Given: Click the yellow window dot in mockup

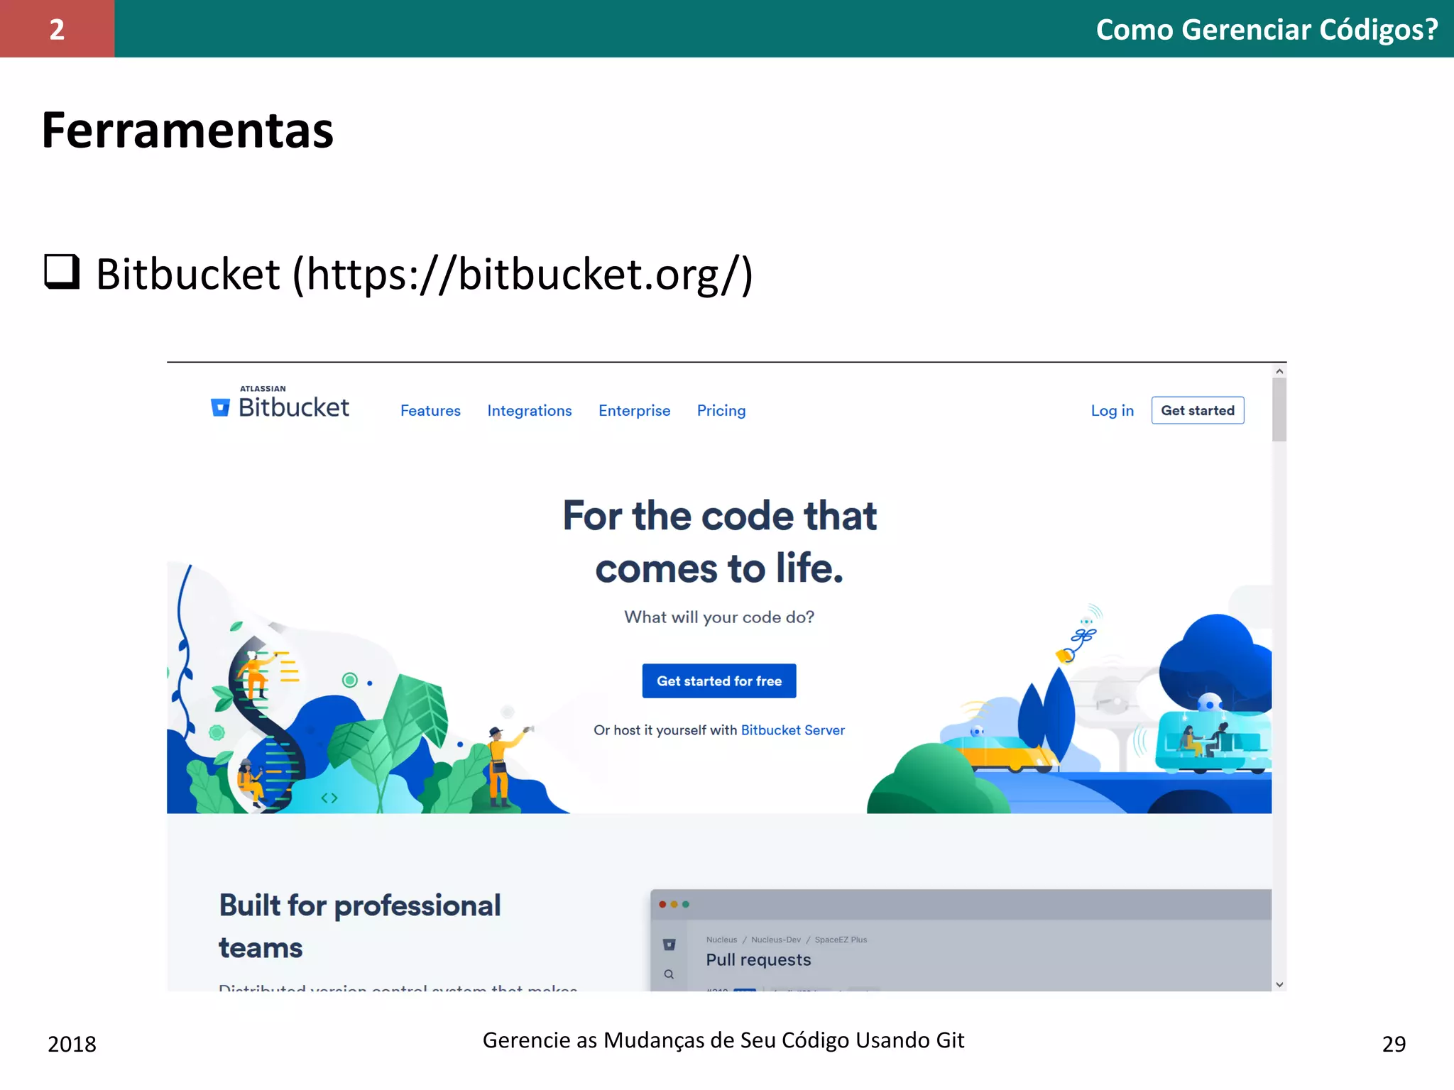Looking at the screenshot, I should click(x=674, y=904).
